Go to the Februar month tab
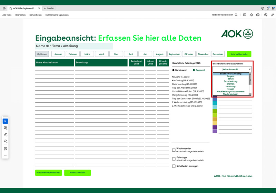276x193 pixels. click(73, 54)
